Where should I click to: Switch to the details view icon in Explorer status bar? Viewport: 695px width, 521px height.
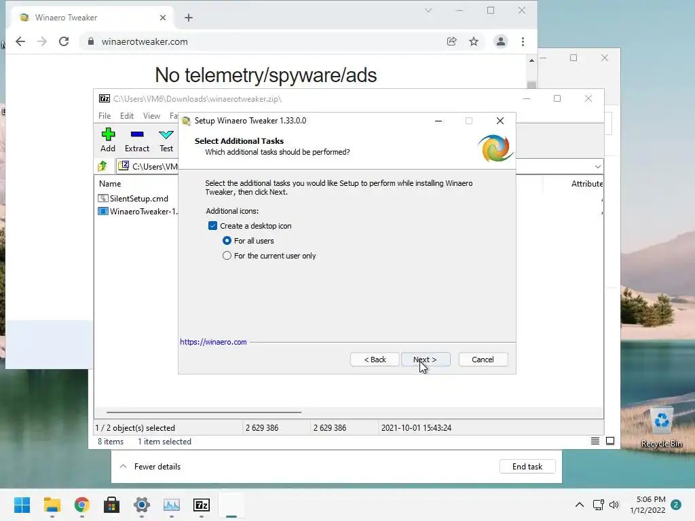[x=595, y=441]
